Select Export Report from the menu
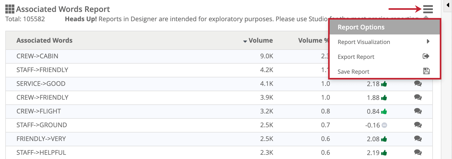 (x=356, y=56)
